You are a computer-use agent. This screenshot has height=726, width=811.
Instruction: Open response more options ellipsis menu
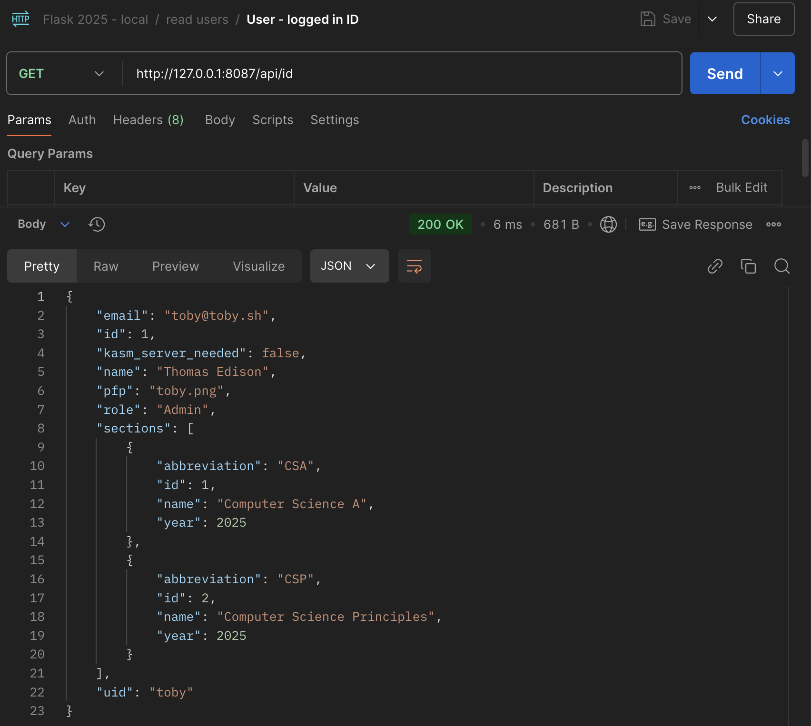coord(773,224)
